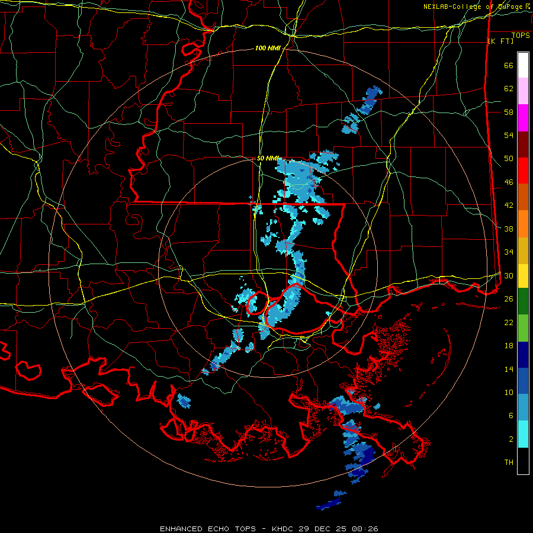The width and height of the screenshot is (533, 533).
Task: Click the bright red legend swatch
Action: 523,171
